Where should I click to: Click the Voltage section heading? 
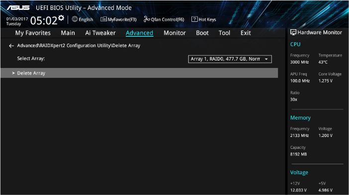(299, 172)
